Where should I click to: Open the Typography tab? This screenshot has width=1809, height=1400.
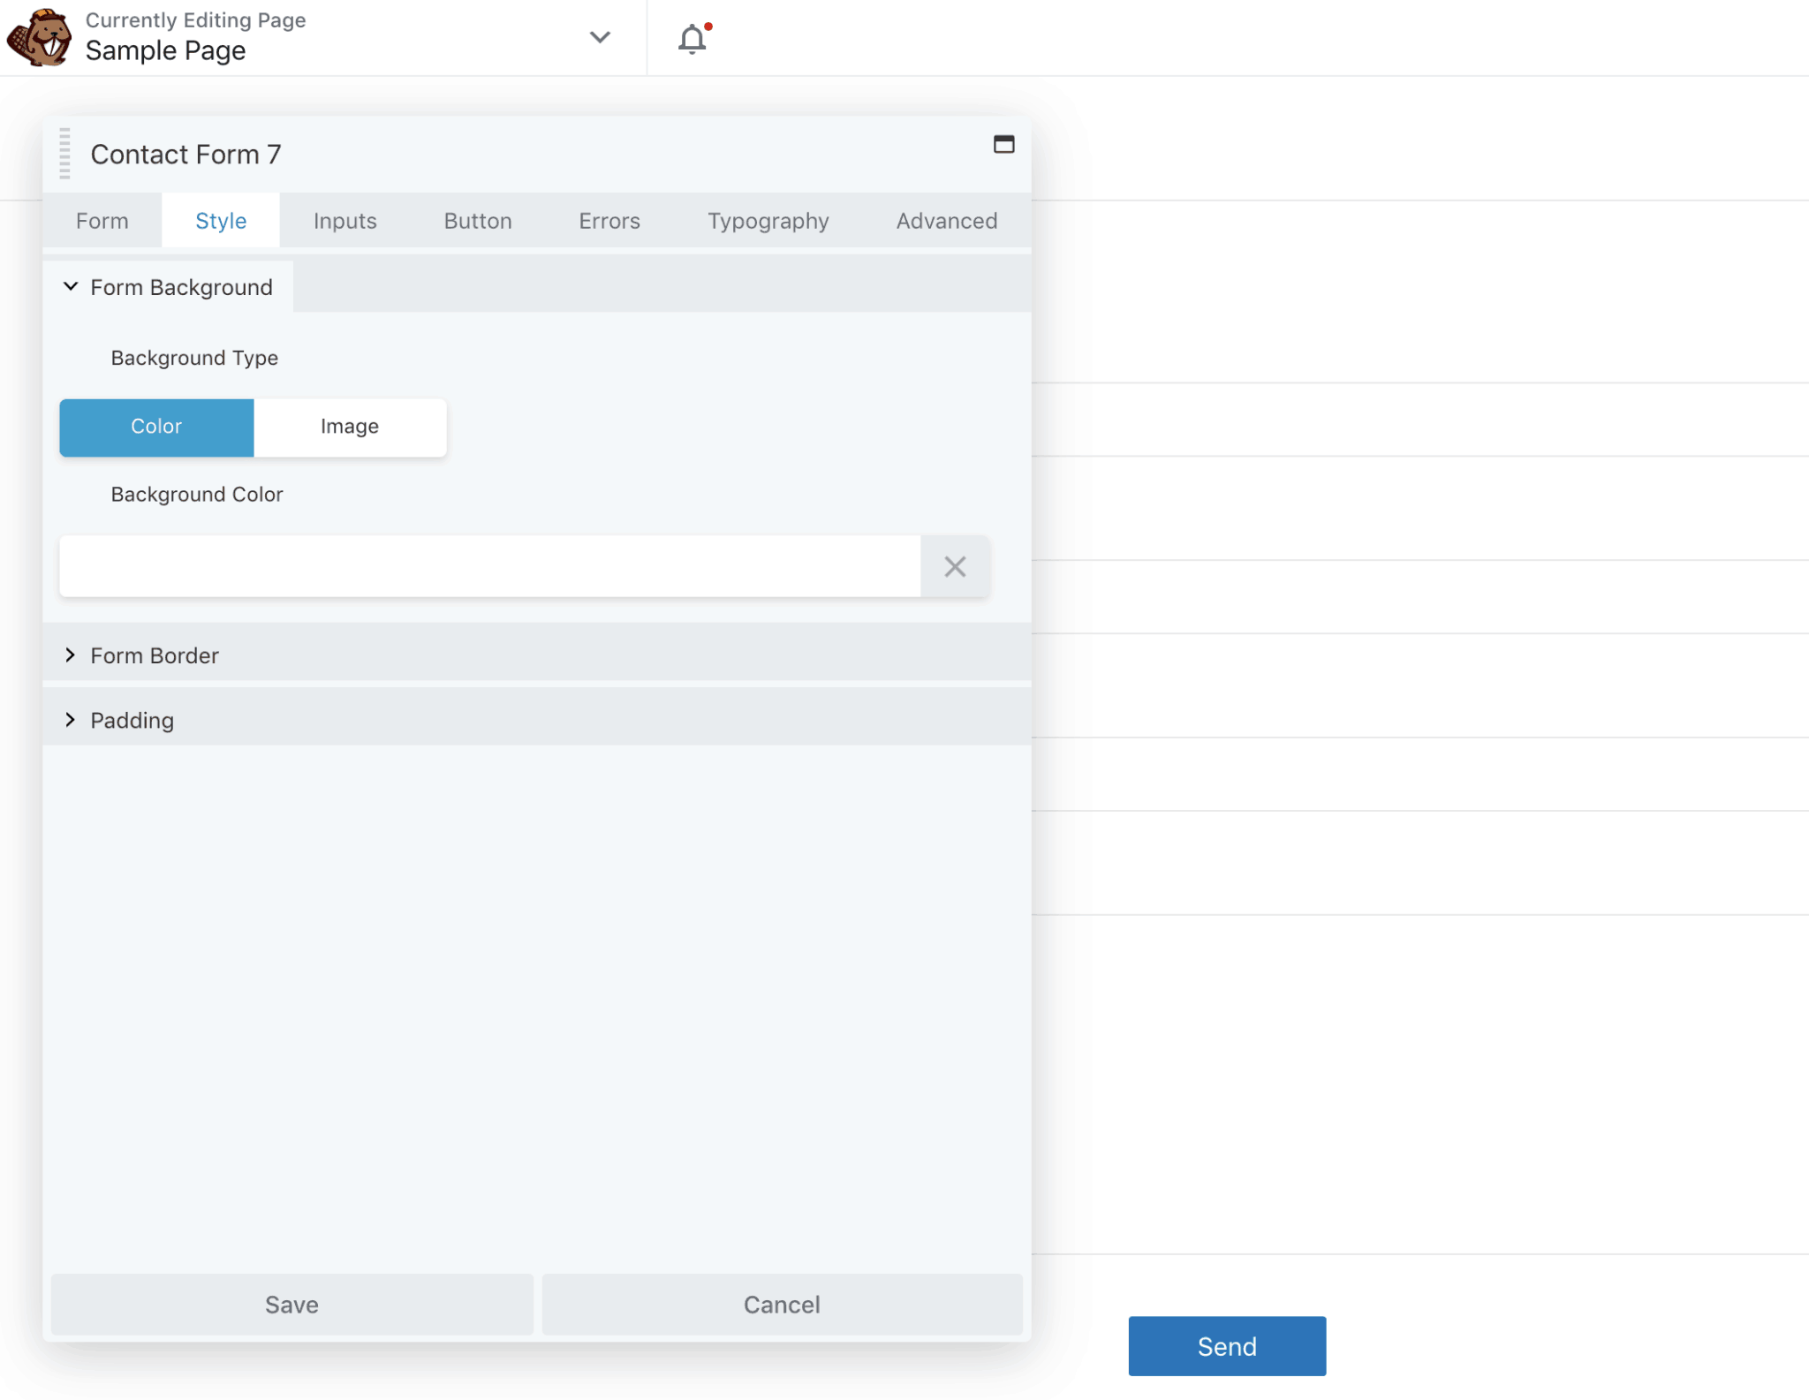click(x=767, y=221)
